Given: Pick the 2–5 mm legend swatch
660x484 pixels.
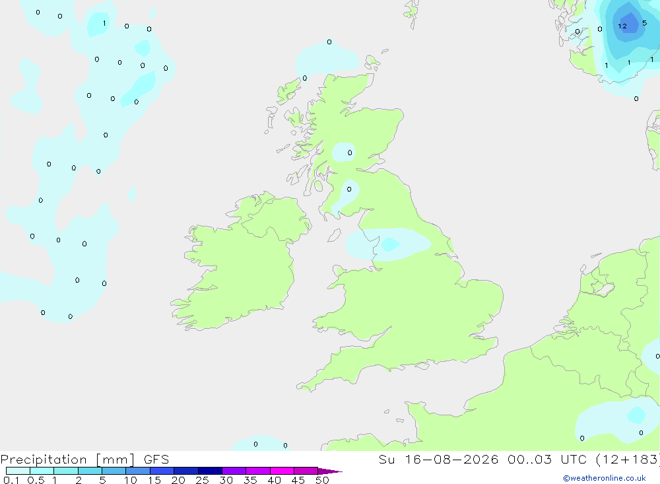Looking at the screenshot, I should point(90,471).
